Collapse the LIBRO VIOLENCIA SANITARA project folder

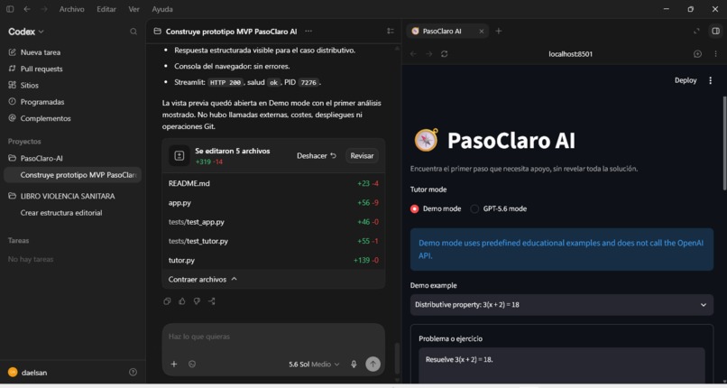click(61, 196)
